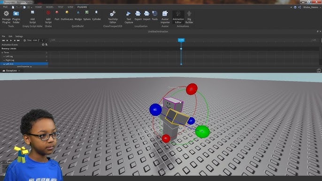Toggle the loop animation button

pos(24,40)
